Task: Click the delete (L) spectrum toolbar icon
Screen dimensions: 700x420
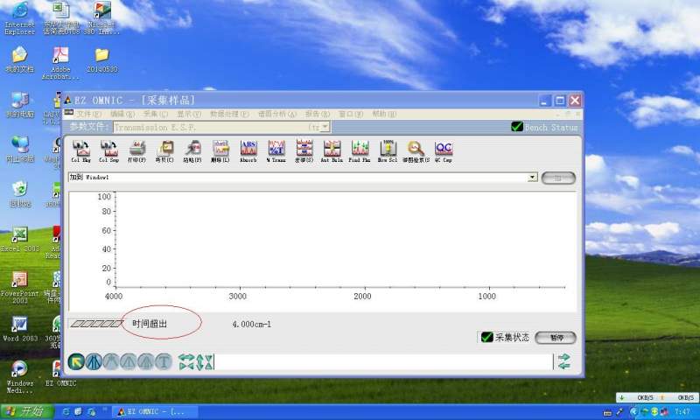Action: 220,151
